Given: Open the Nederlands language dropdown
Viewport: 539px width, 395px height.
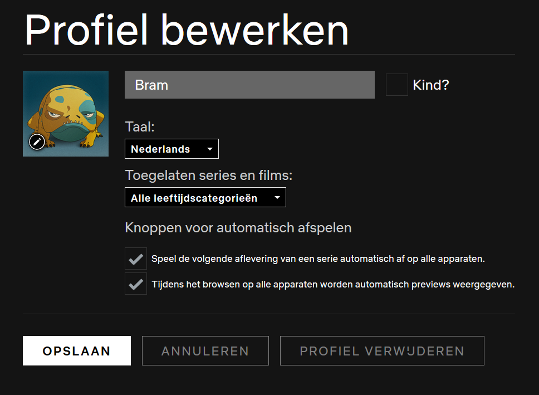Looking at the screenshot, I should click(171, 149).
